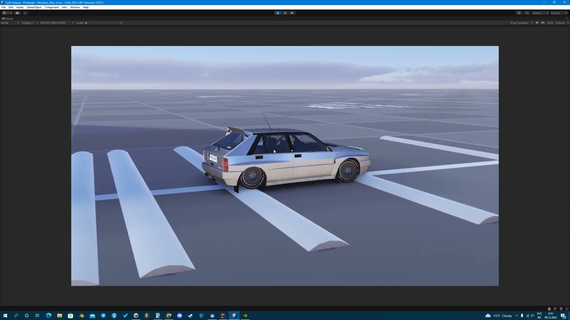Open the Layers dropdown
570x320 pixels.
click(540, 13)
